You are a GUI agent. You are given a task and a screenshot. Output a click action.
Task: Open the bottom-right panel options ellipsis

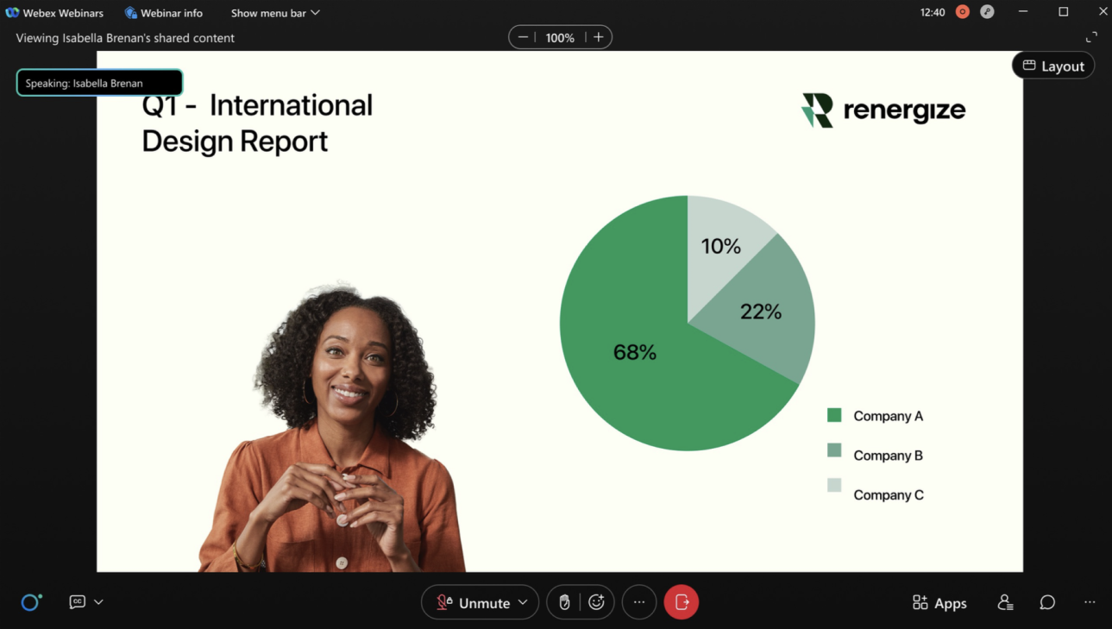click(x=1090, y=602)
